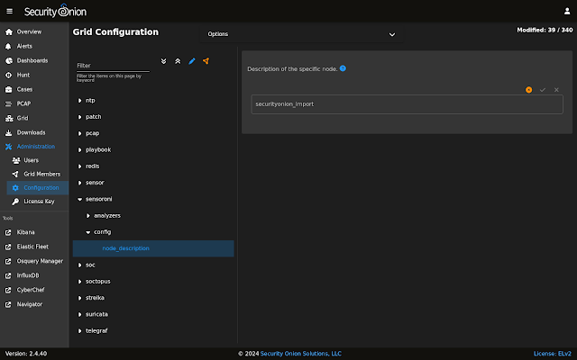577x360 pixels.
Task: Click the License Key icon
Action: [15, 202]
